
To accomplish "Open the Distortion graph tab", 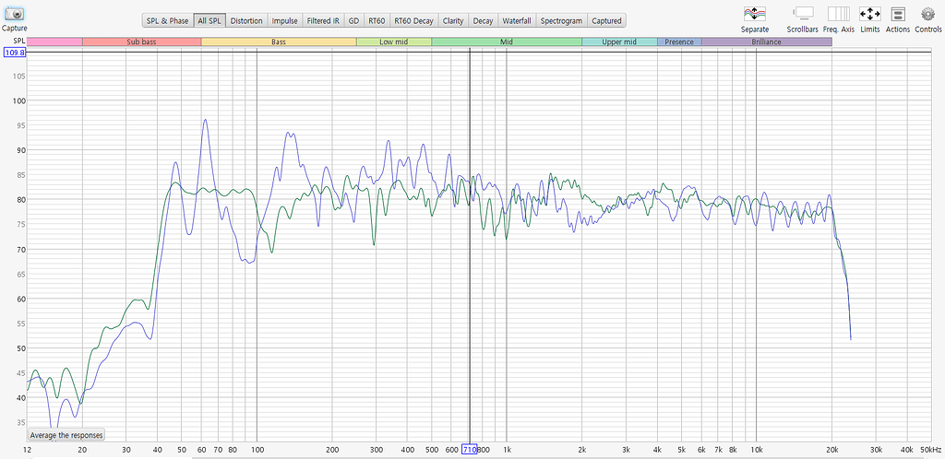I will coord(246,20).
